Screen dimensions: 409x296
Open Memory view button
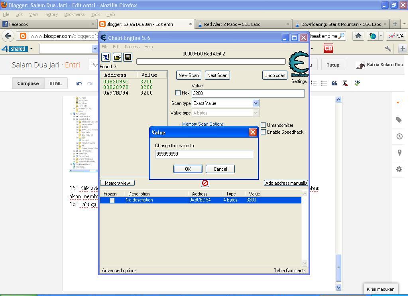(117, 183)
